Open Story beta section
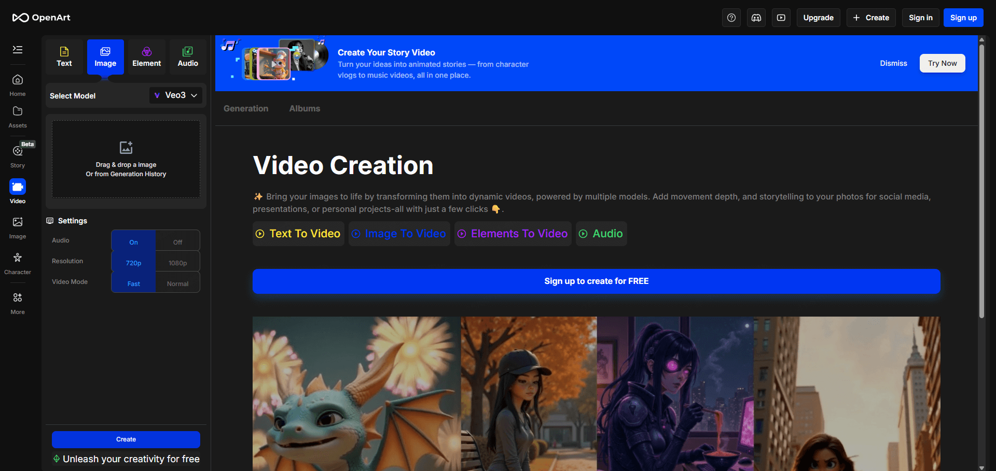The width and height of the screenshot is (996, 471). pyautogui.click(x=18, y=156)
